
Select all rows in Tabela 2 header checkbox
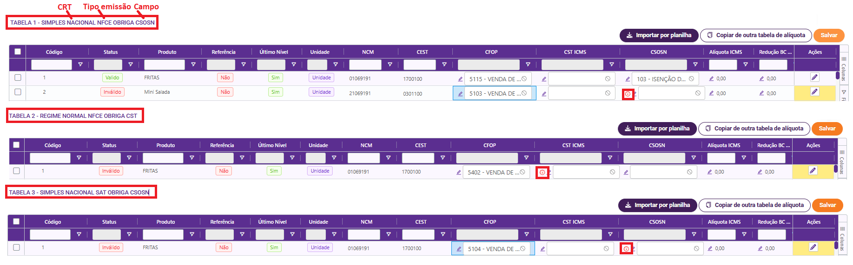tap(16, 145)
